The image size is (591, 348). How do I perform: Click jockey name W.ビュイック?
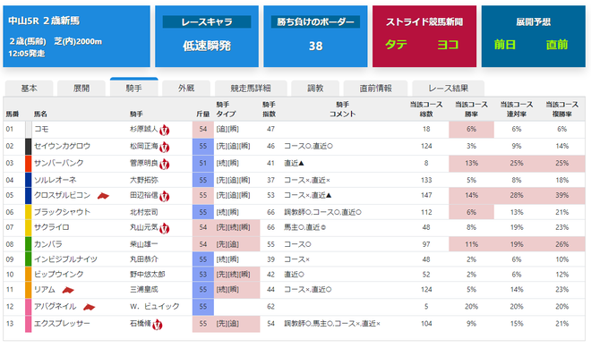(x=155, y=306)
